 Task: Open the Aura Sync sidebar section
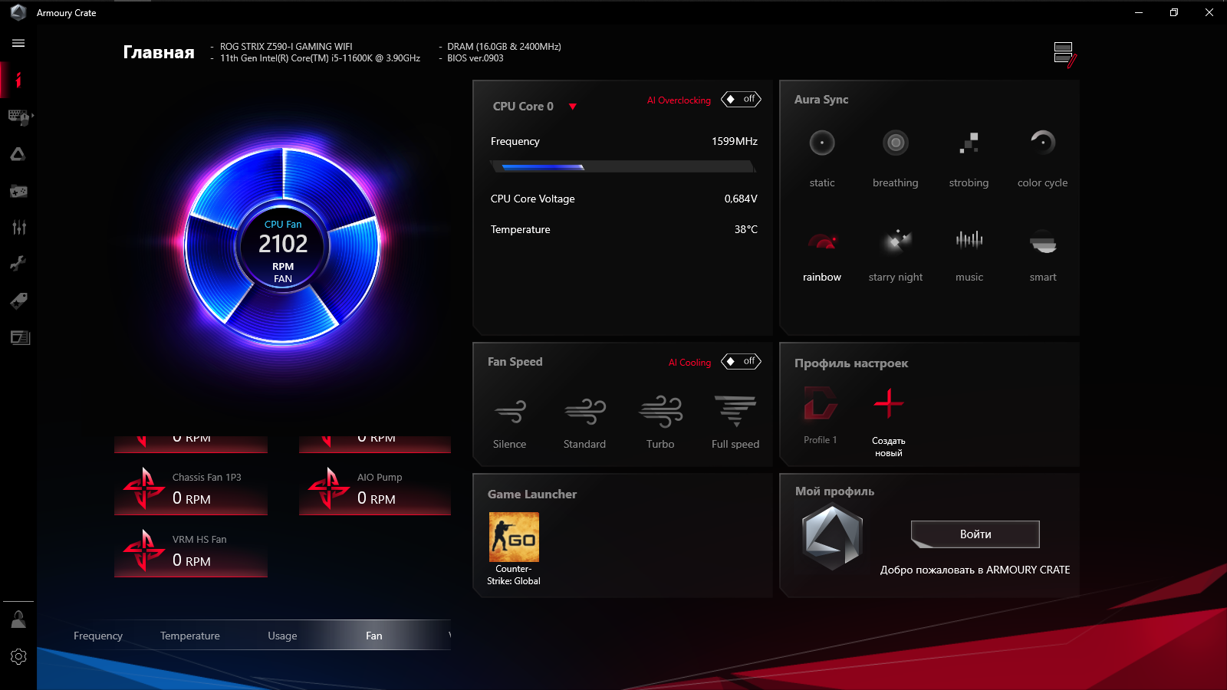[x=18, y=153]
